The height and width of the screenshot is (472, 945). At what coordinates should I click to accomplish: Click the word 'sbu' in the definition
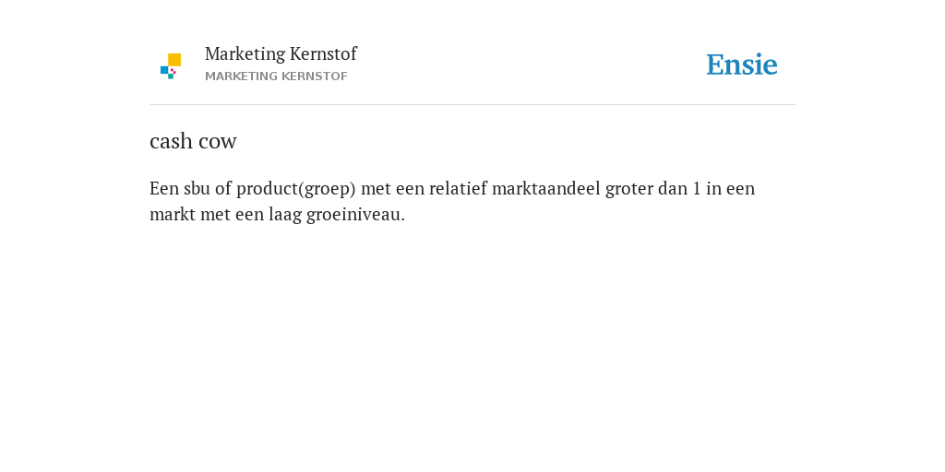197,188
